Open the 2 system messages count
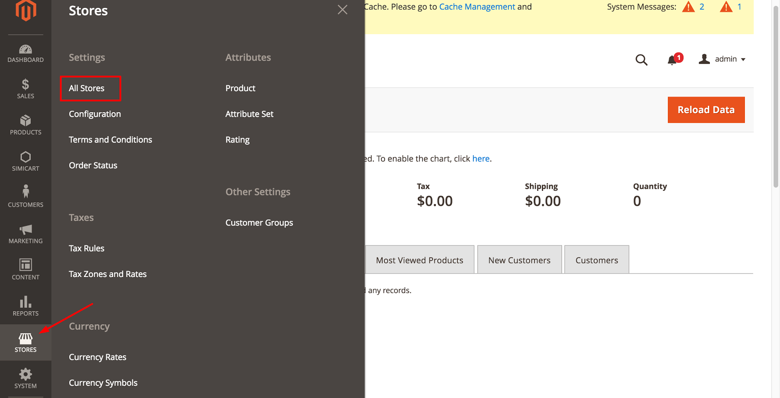The width and height of the screenshot is (780, 398). point(702,7)
